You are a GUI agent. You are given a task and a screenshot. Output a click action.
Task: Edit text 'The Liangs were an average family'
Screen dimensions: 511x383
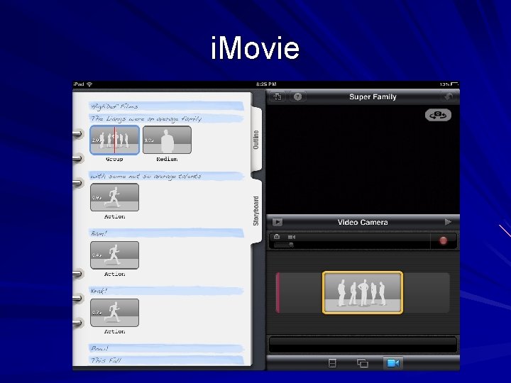(166, 118)
